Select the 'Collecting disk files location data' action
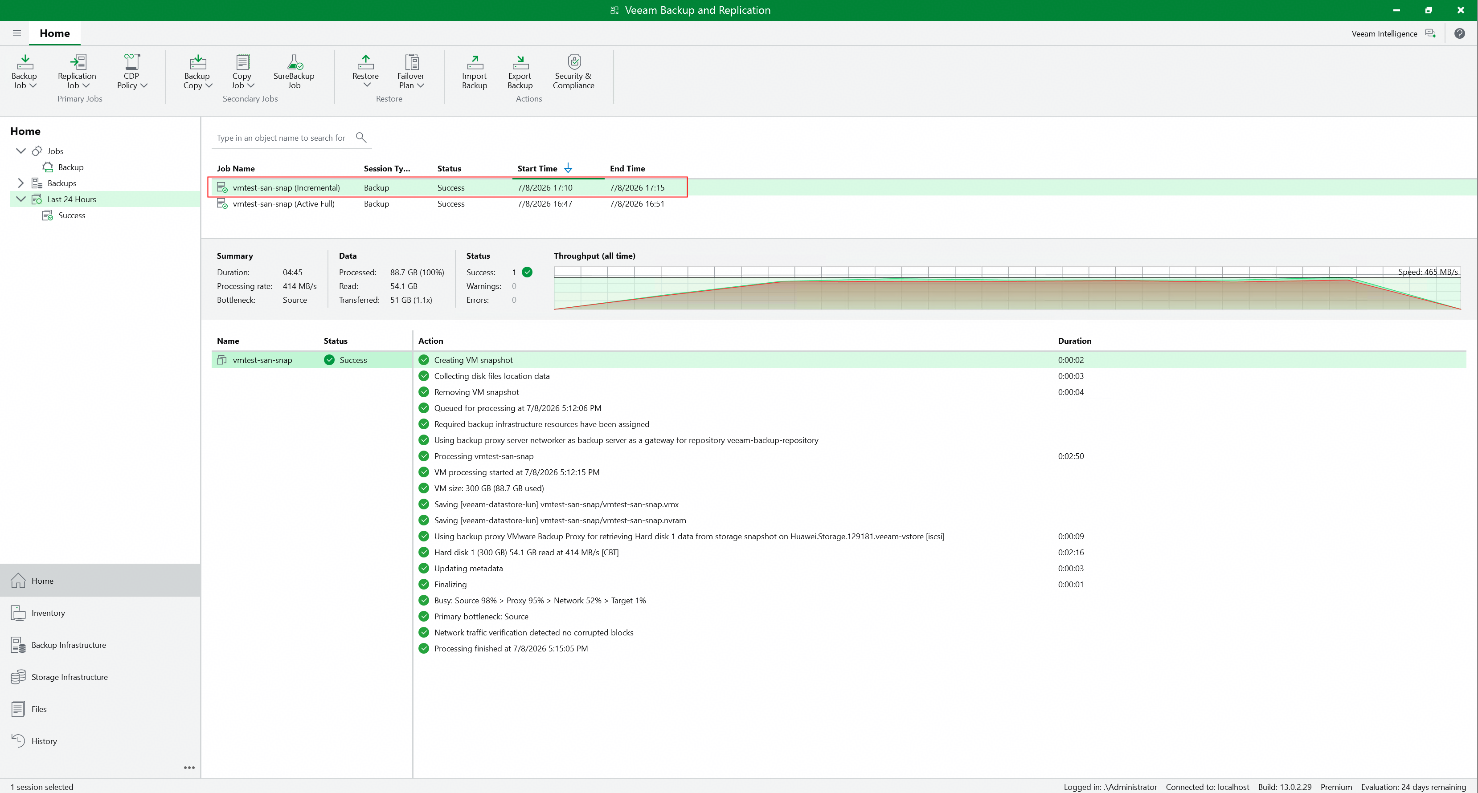 (939, 376)
